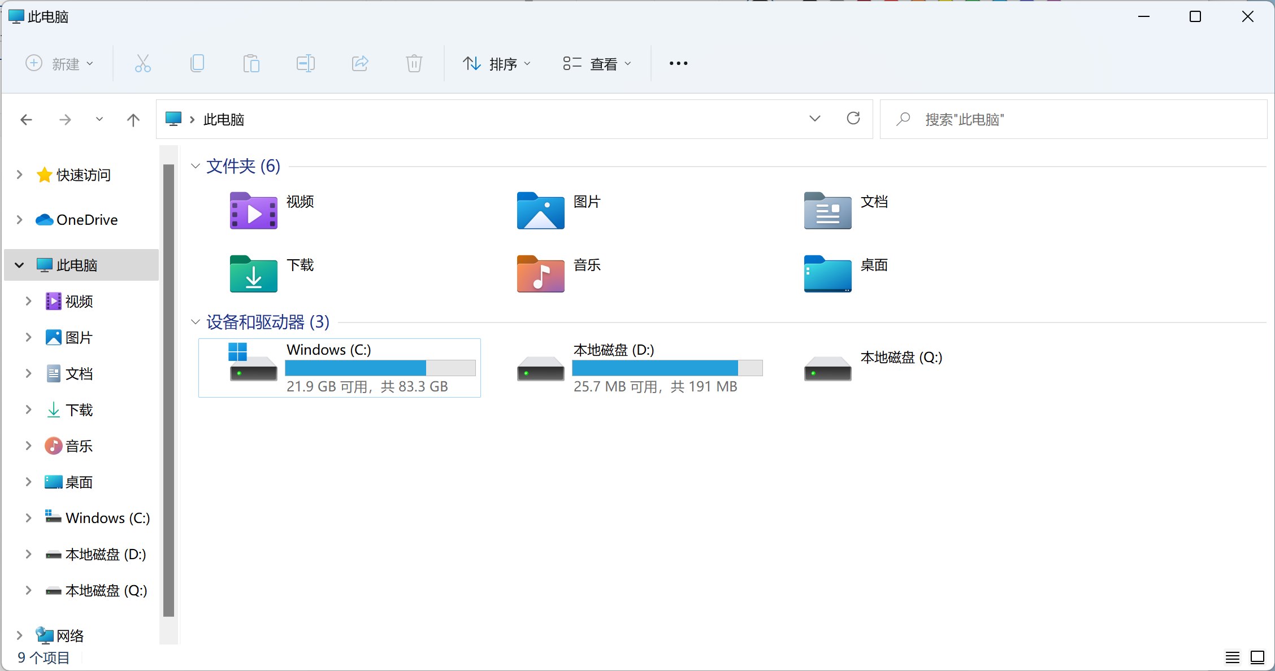
Task: Refresh the current folder view
Action: (x=853, y=119)
